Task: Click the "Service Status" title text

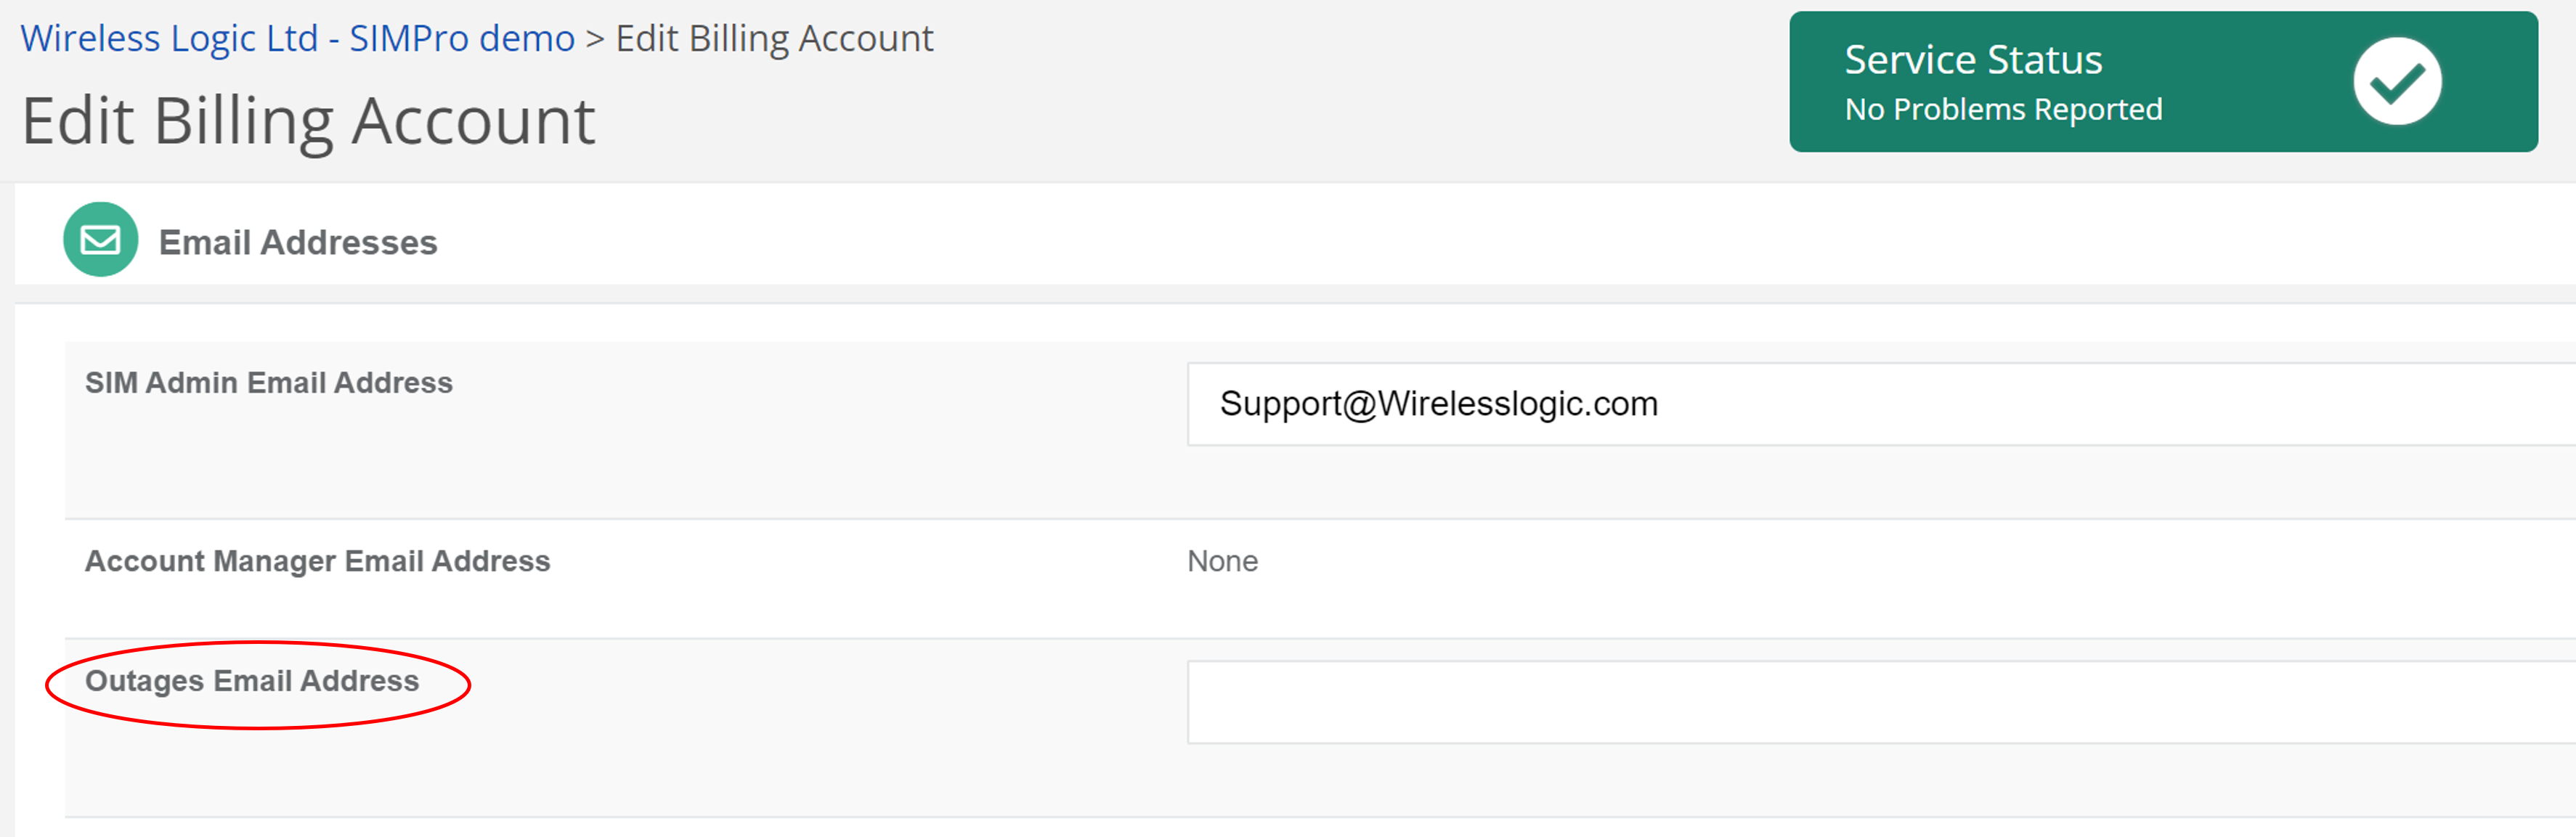Action: click(1972, 60)
